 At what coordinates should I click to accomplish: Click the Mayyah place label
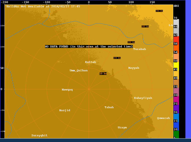pyautogui.click(x=134, y=68)
